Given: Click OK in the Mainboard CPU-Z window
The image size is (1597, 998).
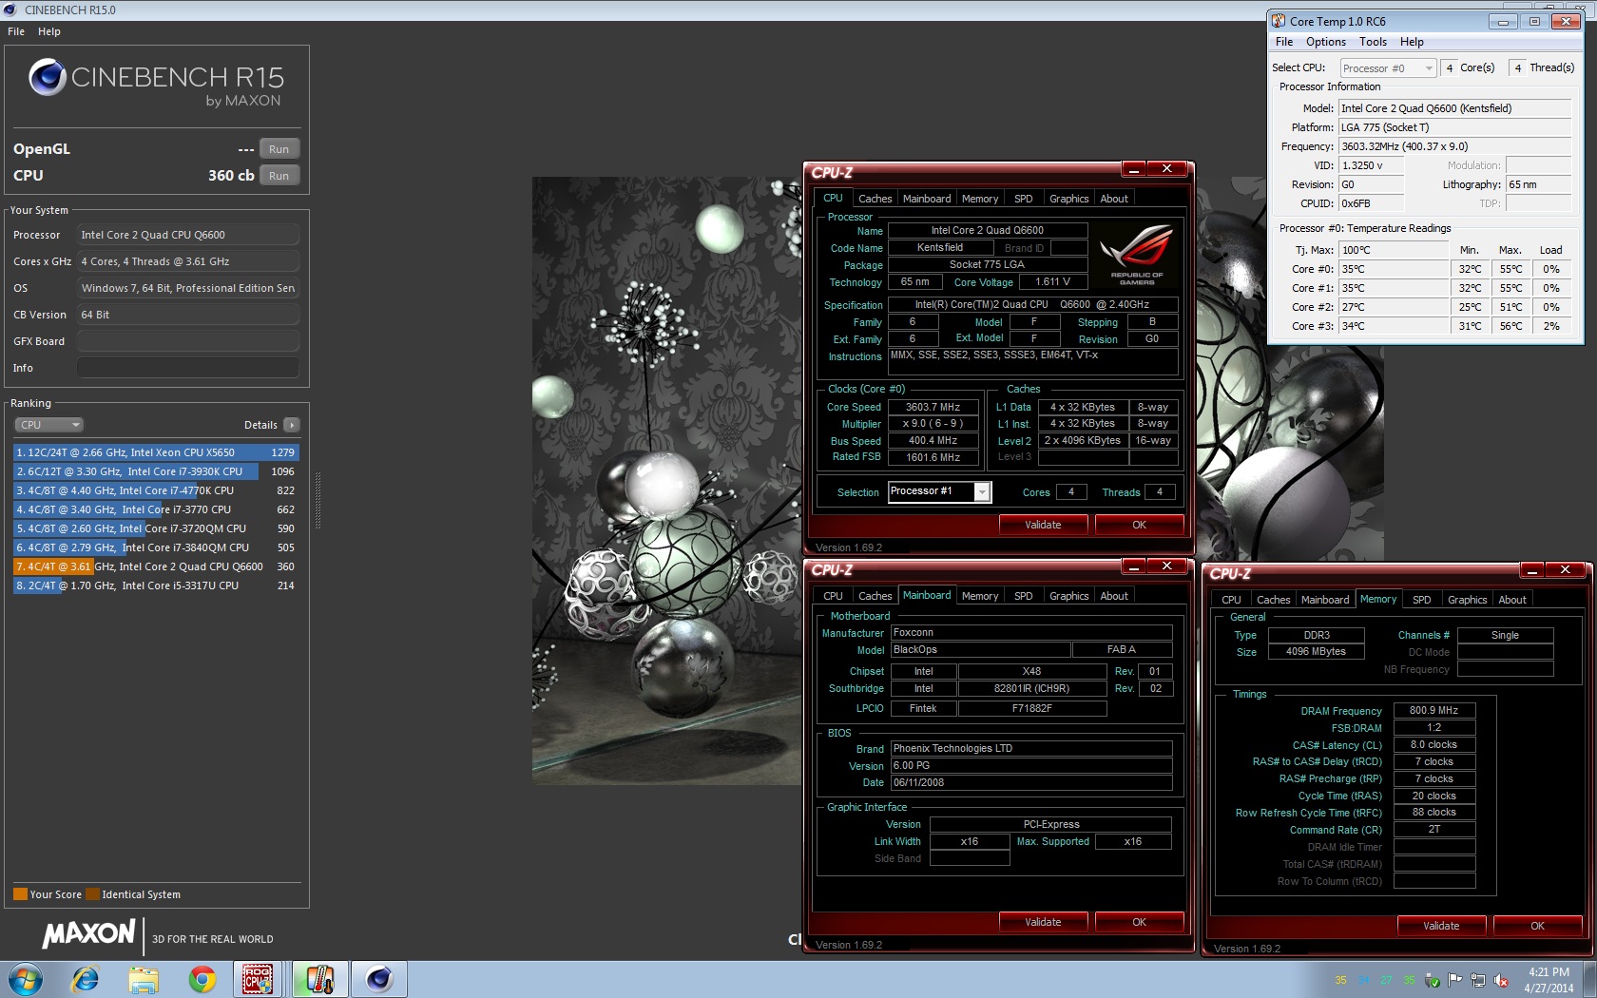Looking at the screenshot, I should click(1139, 922).
